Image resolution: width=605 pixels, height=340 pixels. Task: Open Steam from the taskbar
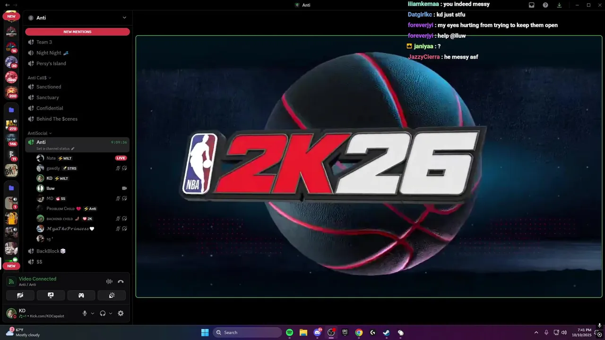tap(386, 332)
